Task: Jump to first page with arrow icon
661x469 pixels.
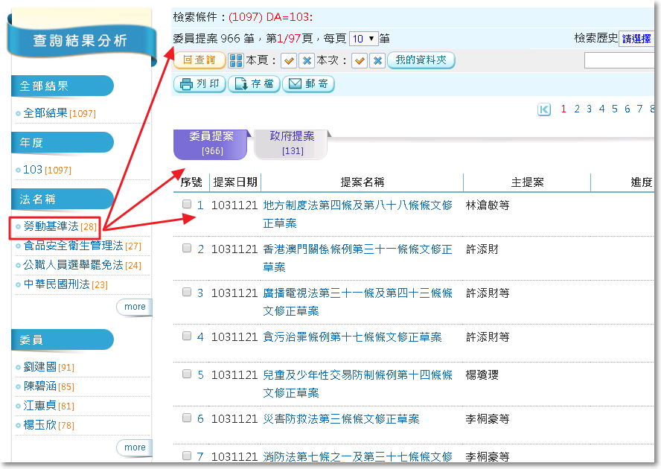Action: pyautogui.click(x=544, y=109)
